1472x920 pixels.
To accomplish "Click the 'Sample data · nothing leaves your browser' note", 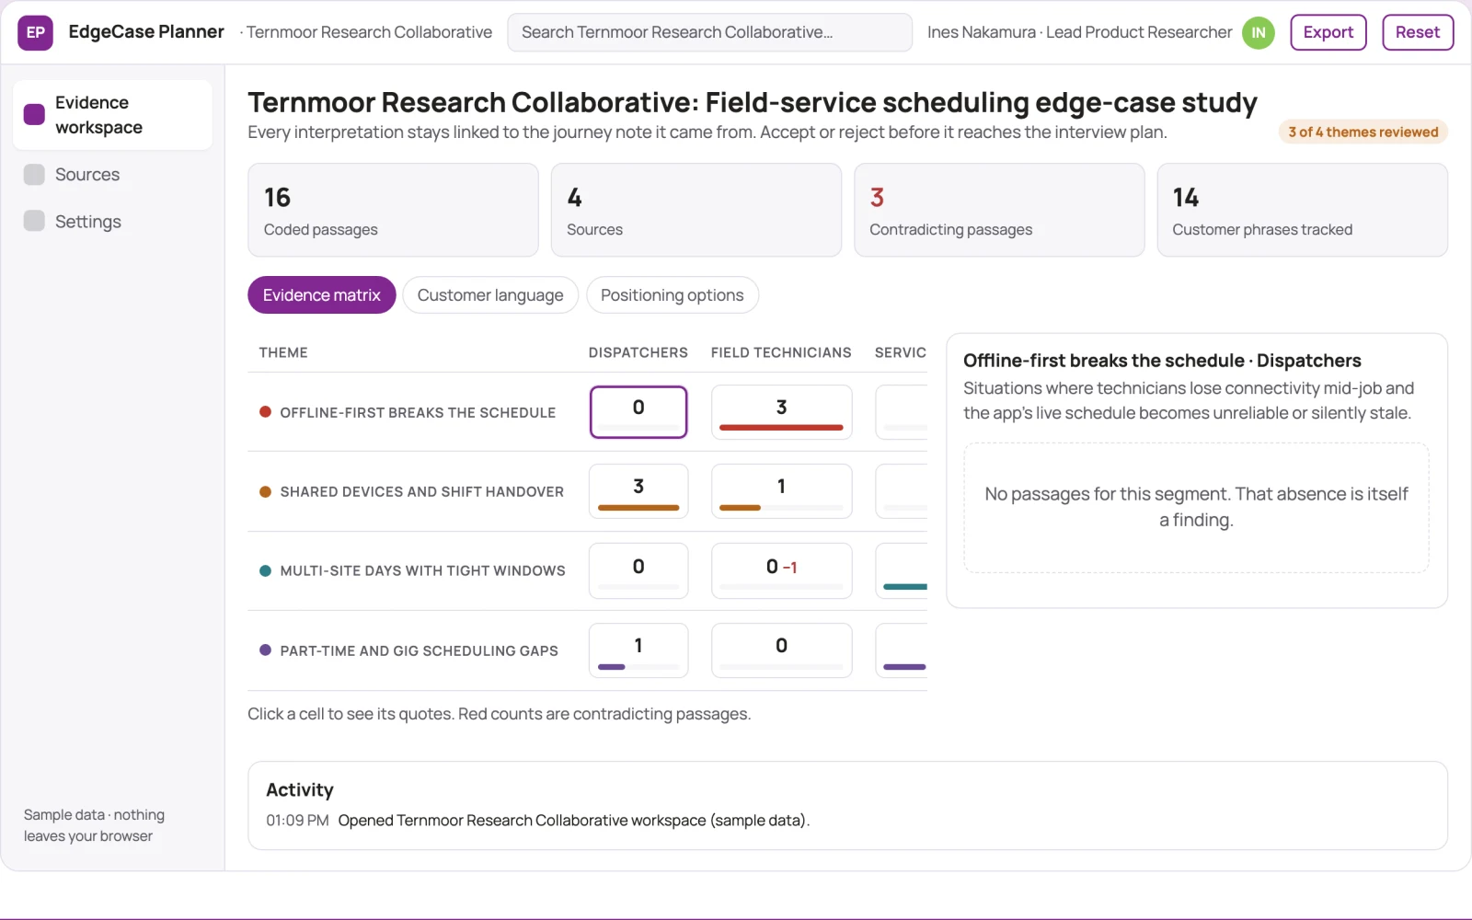I will pyautogui.click(x=94, y=825).
